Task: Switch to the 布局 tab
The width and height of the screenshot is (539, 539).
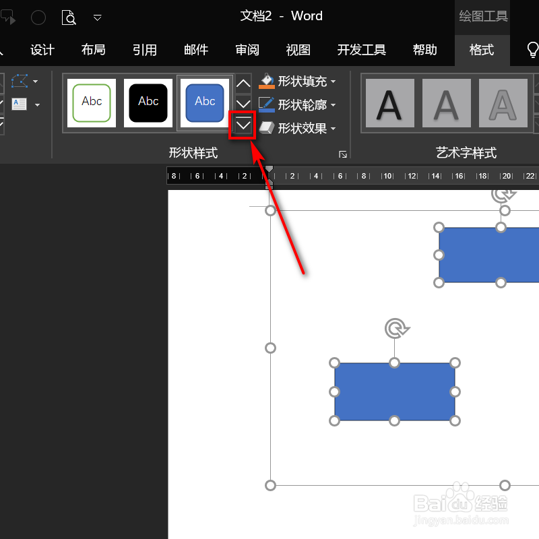Action: coord(93,50)
